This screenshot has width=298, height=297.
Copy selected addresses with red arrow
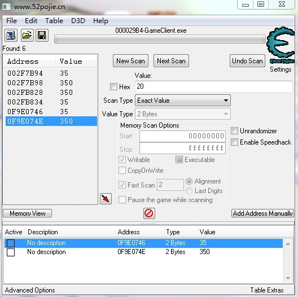click(x=106, y=199)
